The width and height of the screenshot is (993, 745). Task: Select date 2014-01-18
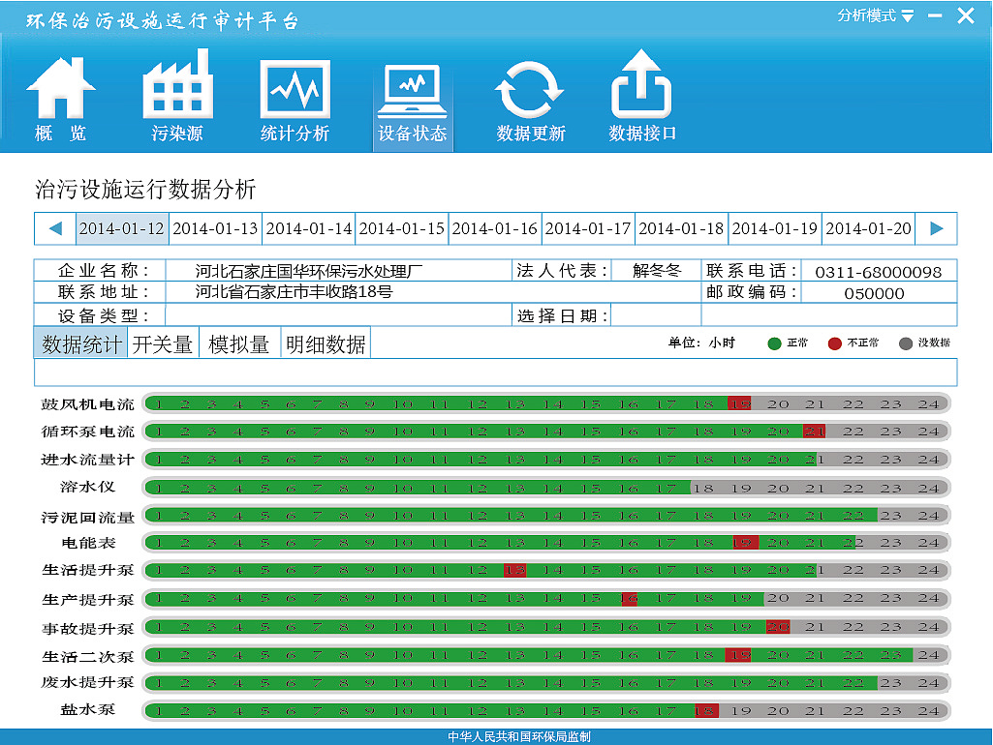click(681, 228)
